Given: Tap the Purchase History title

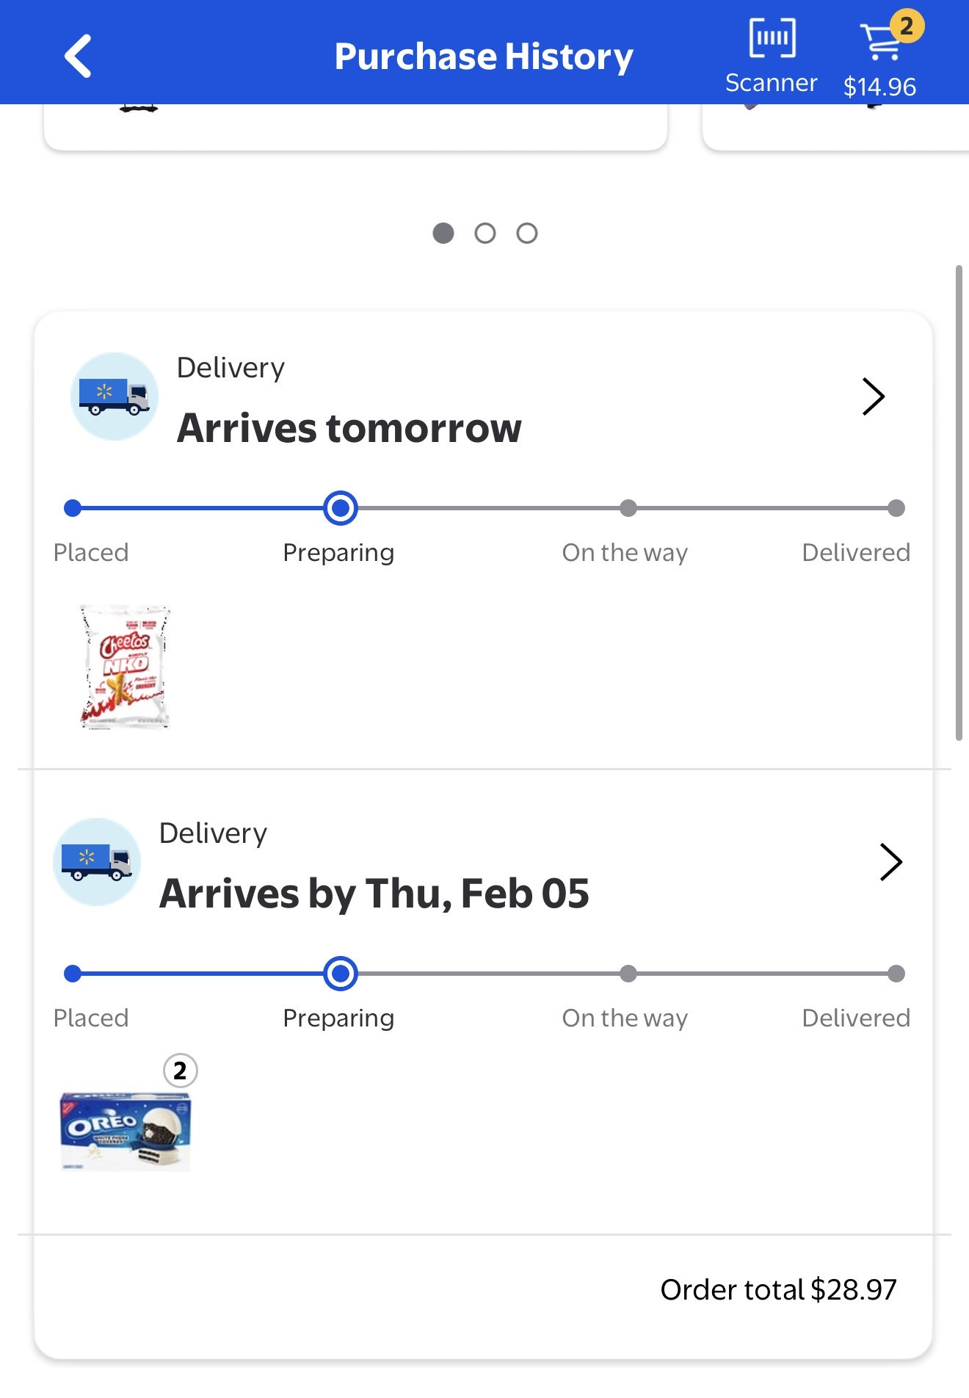Looking at the screenshot, I should pos(484,57).
